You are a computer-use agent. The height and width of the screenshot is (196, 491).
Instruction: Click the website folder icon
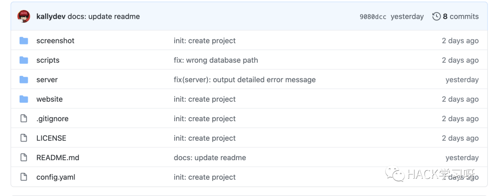(24, 99)
